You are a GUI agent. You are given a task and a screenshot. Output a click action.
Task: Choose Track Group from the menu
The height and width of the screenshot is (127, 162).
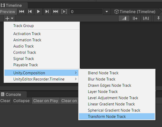coord(42,26)
